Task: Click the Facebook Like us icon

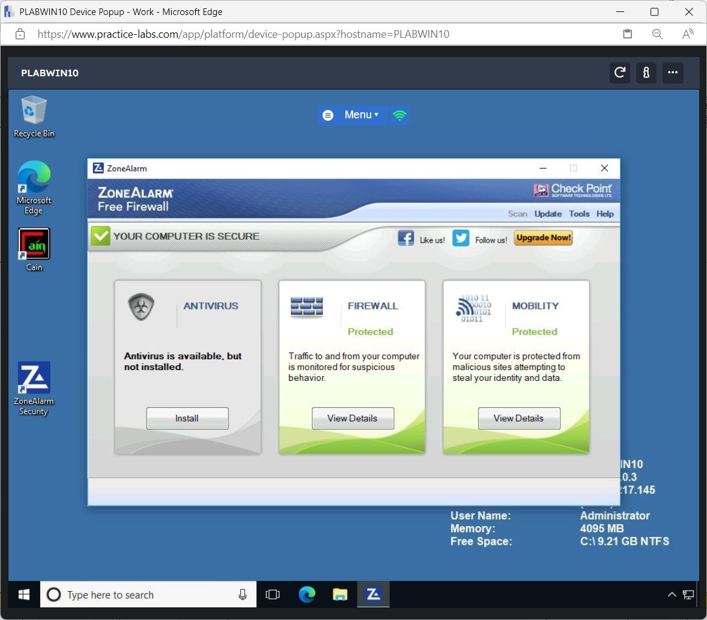Action: coord(406,237)
